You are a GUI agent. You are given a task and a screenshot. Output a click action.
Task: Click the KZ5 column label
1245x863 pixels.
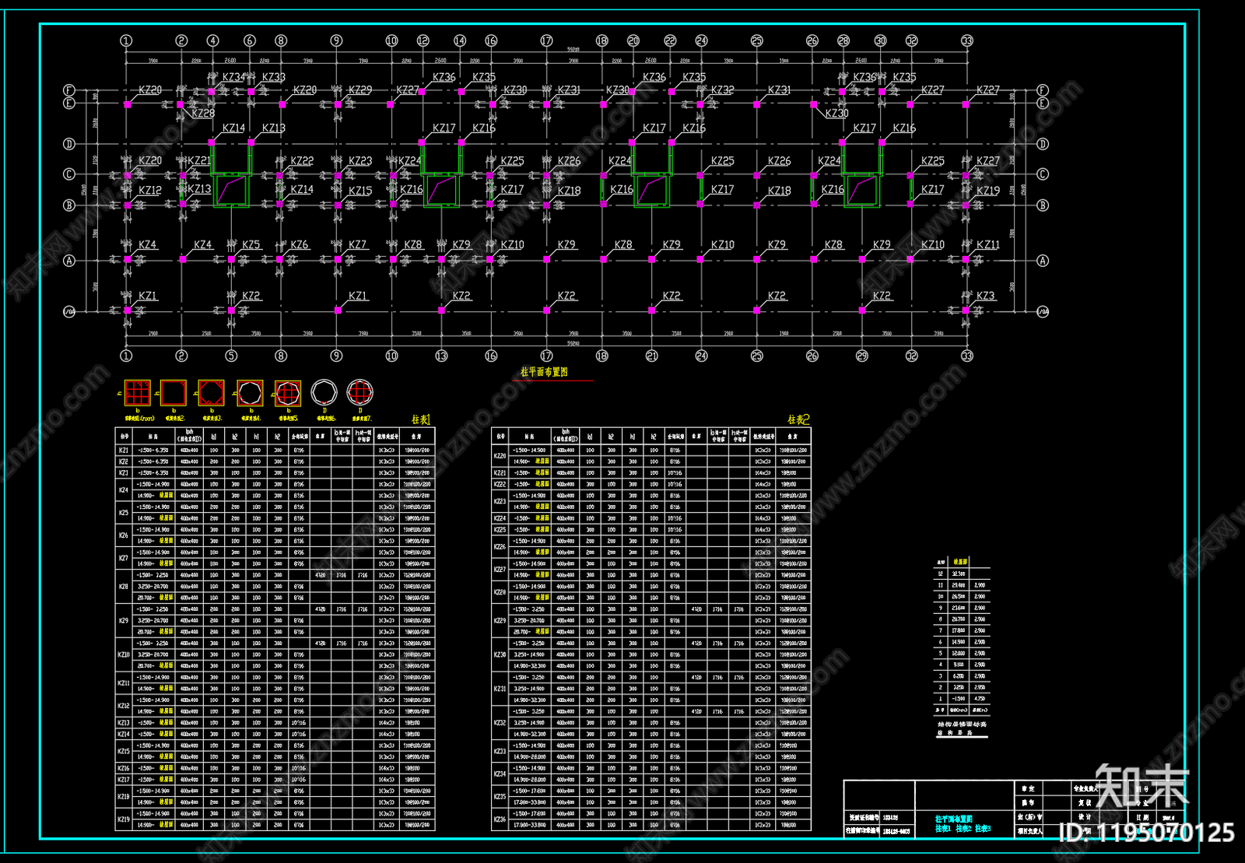click(251, 245)
